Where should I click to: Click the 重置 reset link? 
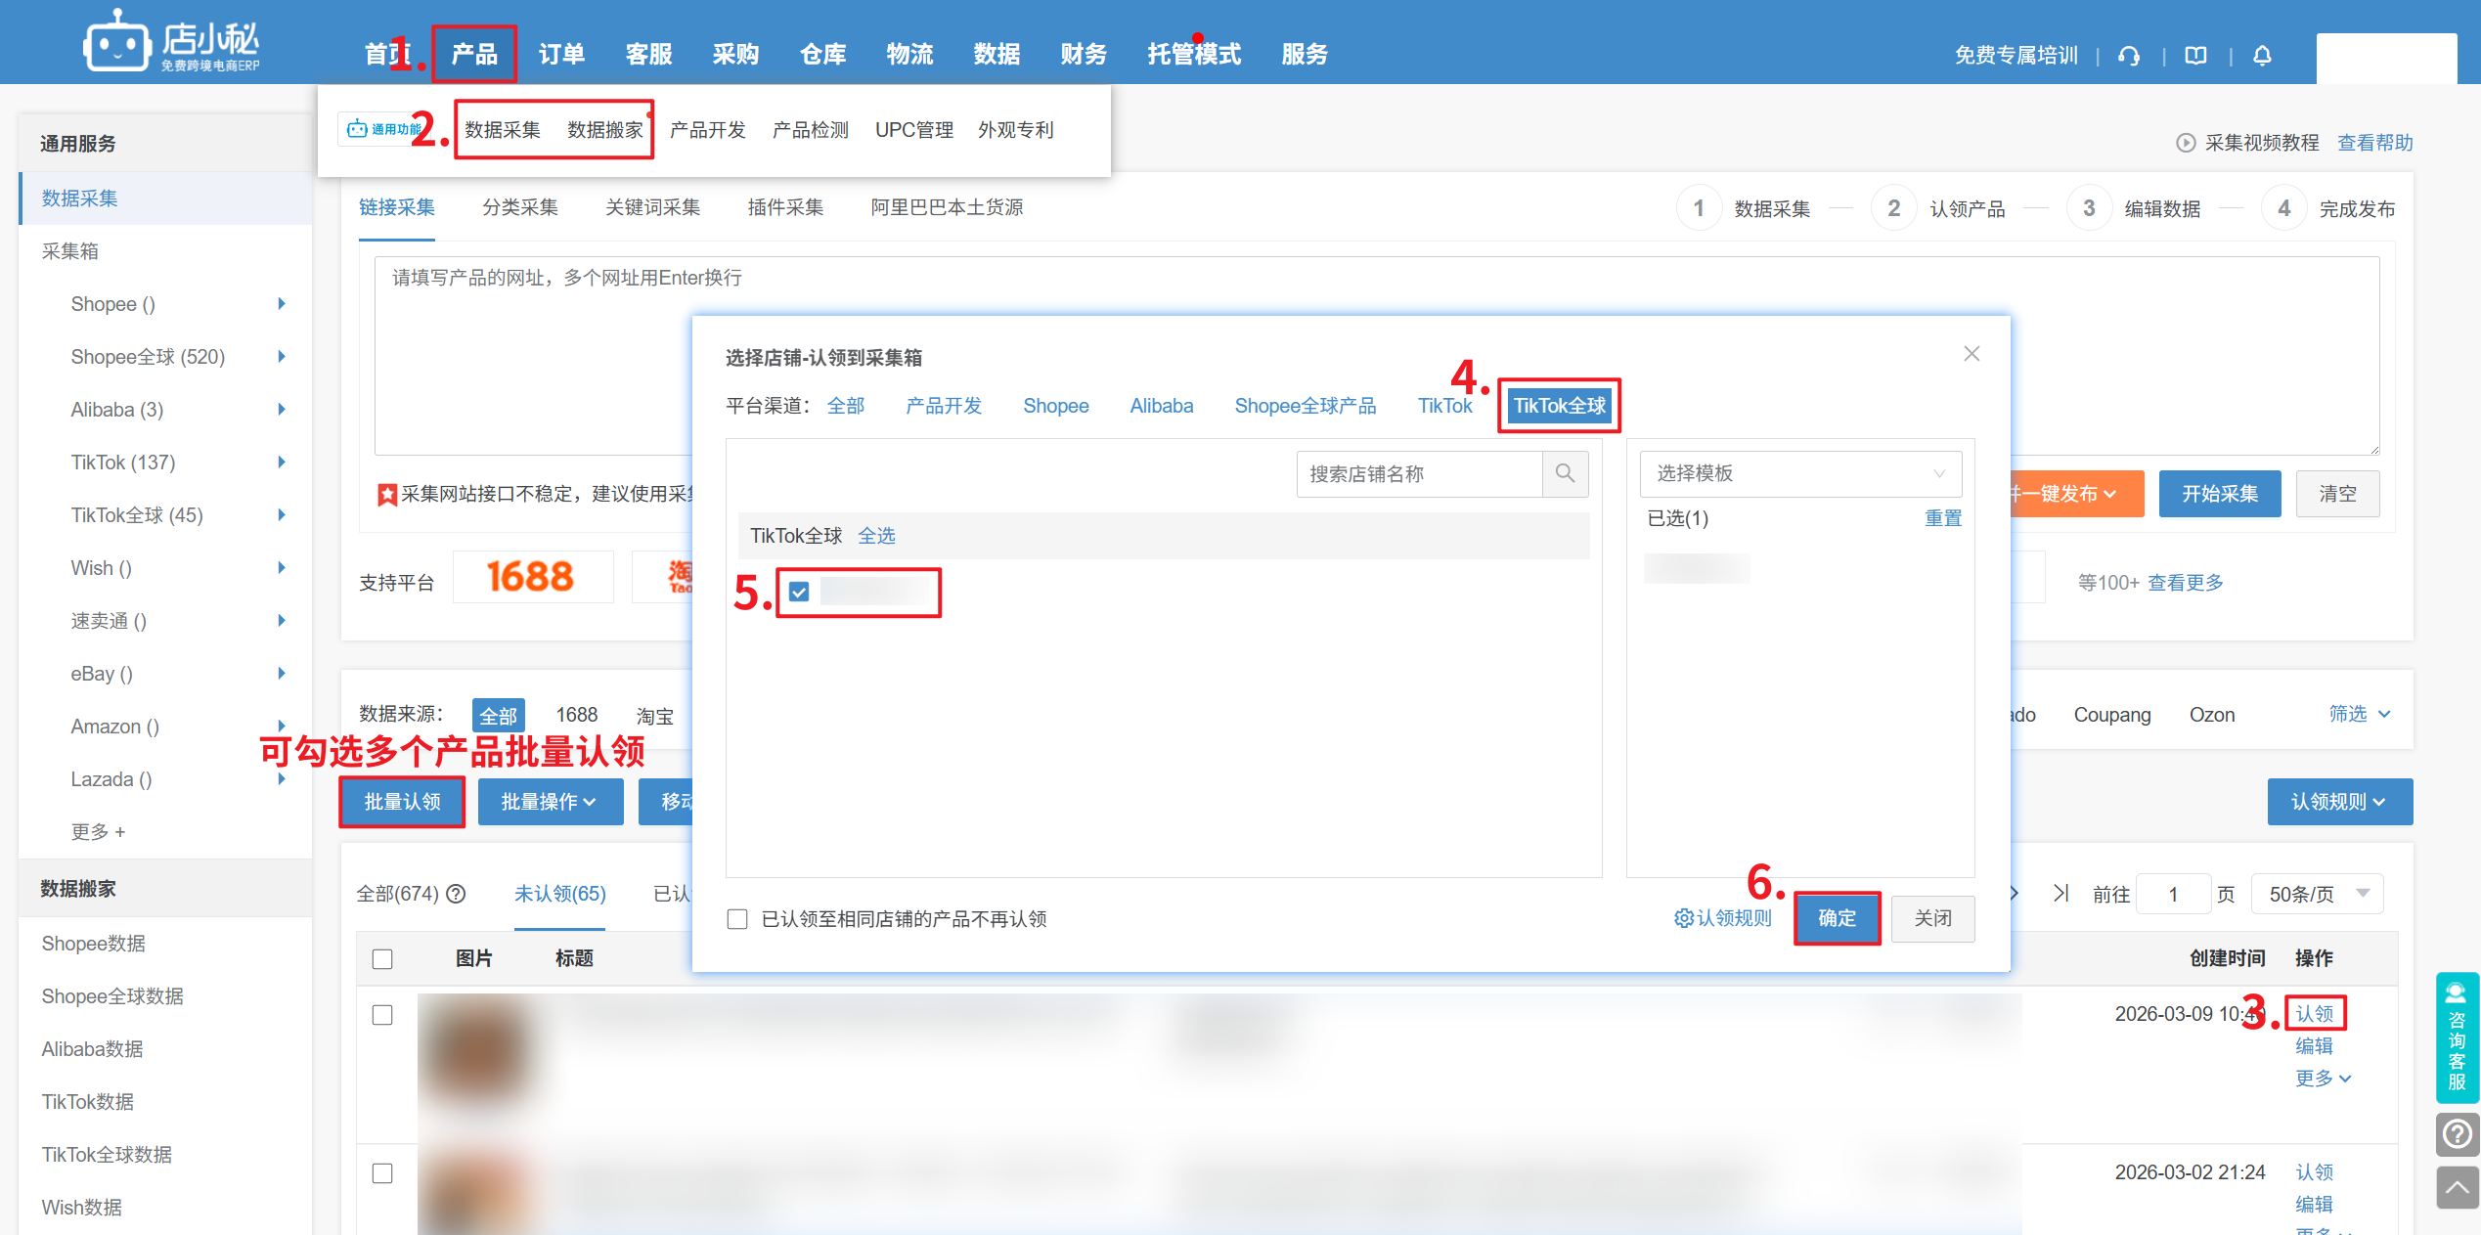click(1942, 518)
